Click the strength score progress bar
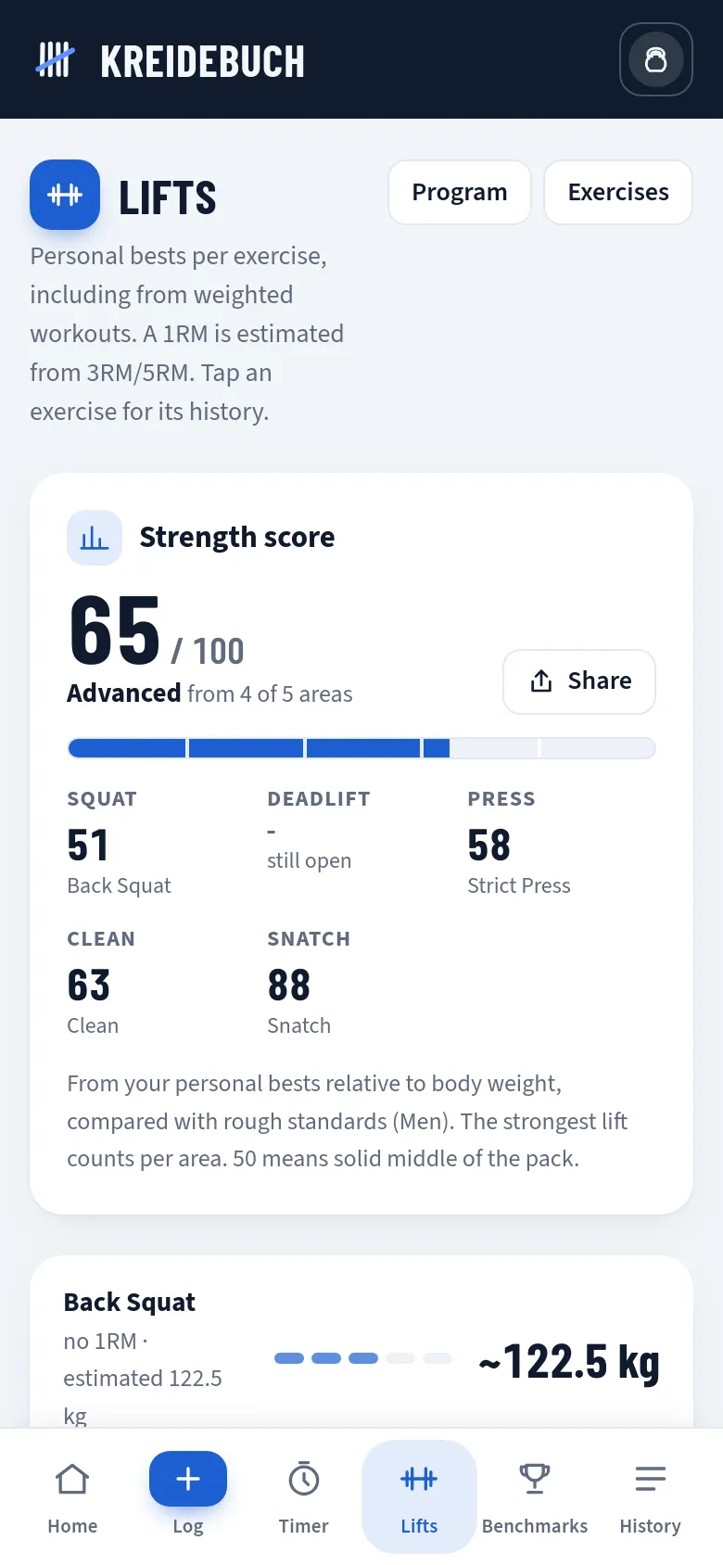Viewport: 723px width, 1565px height. pos(361,748)
